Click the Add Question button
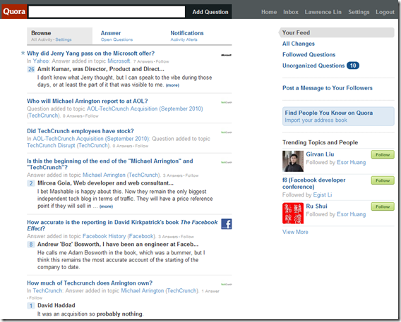The height and width of the screenshot is (322, 401). [210, 12]
